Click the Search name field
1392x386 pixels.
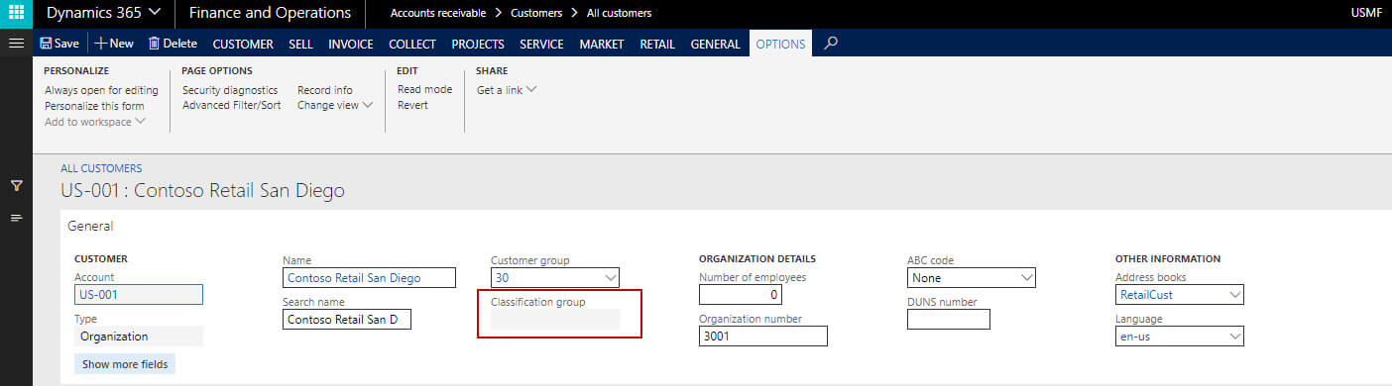[347, 320]
